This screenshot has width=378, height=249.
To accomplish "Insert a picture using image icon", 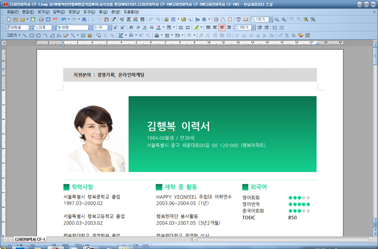I will tap(166, 19).
